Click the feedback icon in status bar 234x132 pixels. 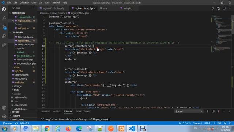click(225, 123)
